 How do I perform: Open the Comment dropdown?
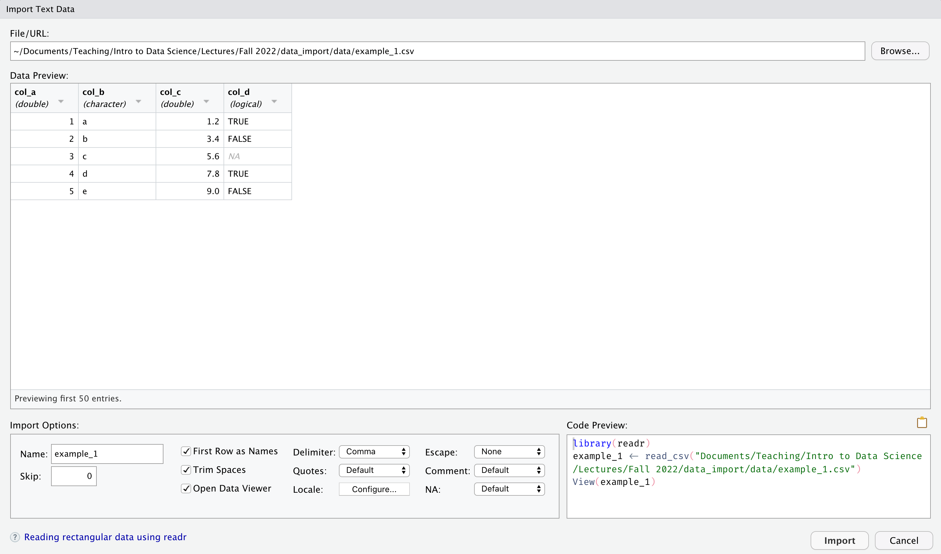509,470
